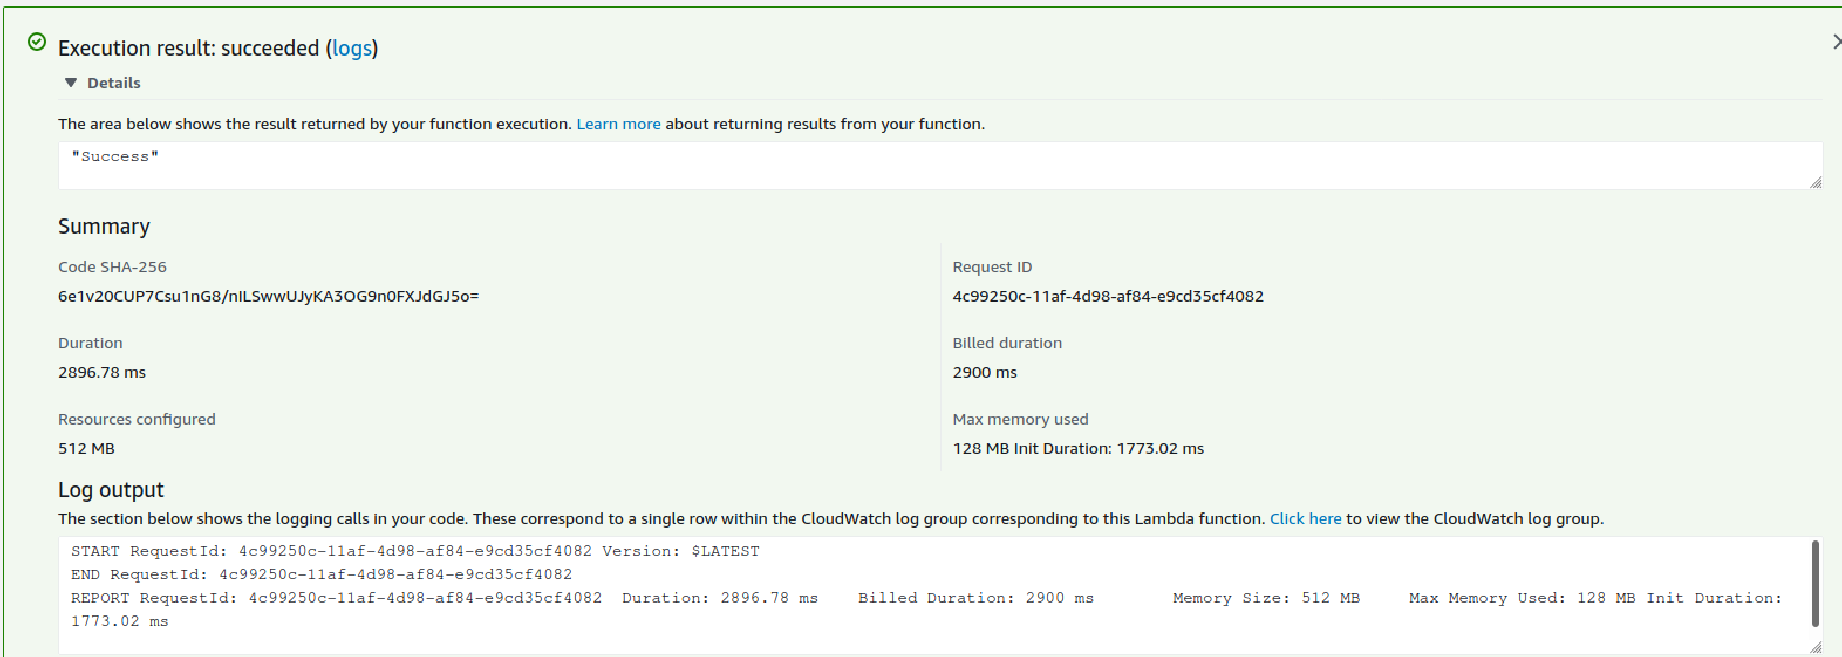Follow the Click here CloudWatch link
The image size is (1842, 657).
click(1305, 518)
